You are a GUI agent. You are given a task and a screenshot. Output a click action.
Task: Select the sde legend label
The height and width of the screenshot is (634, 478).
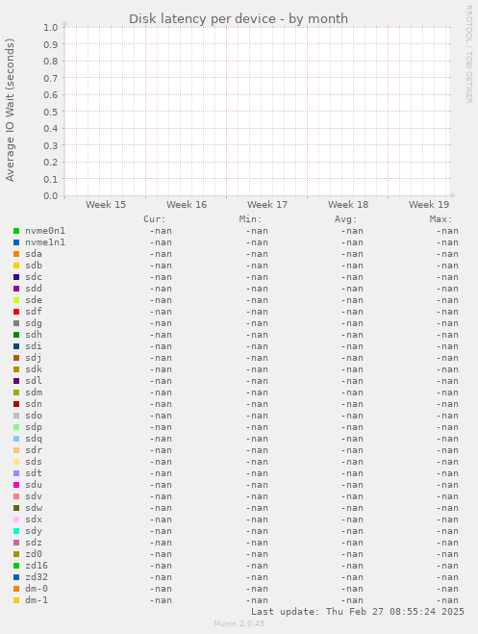click(34, 300)
